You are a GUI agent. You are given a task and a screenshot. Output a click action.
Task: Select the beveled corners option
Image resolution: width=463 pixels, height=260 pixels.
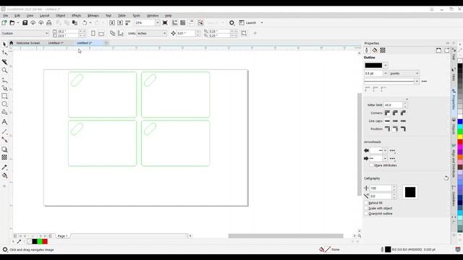[x=404, y=113]
